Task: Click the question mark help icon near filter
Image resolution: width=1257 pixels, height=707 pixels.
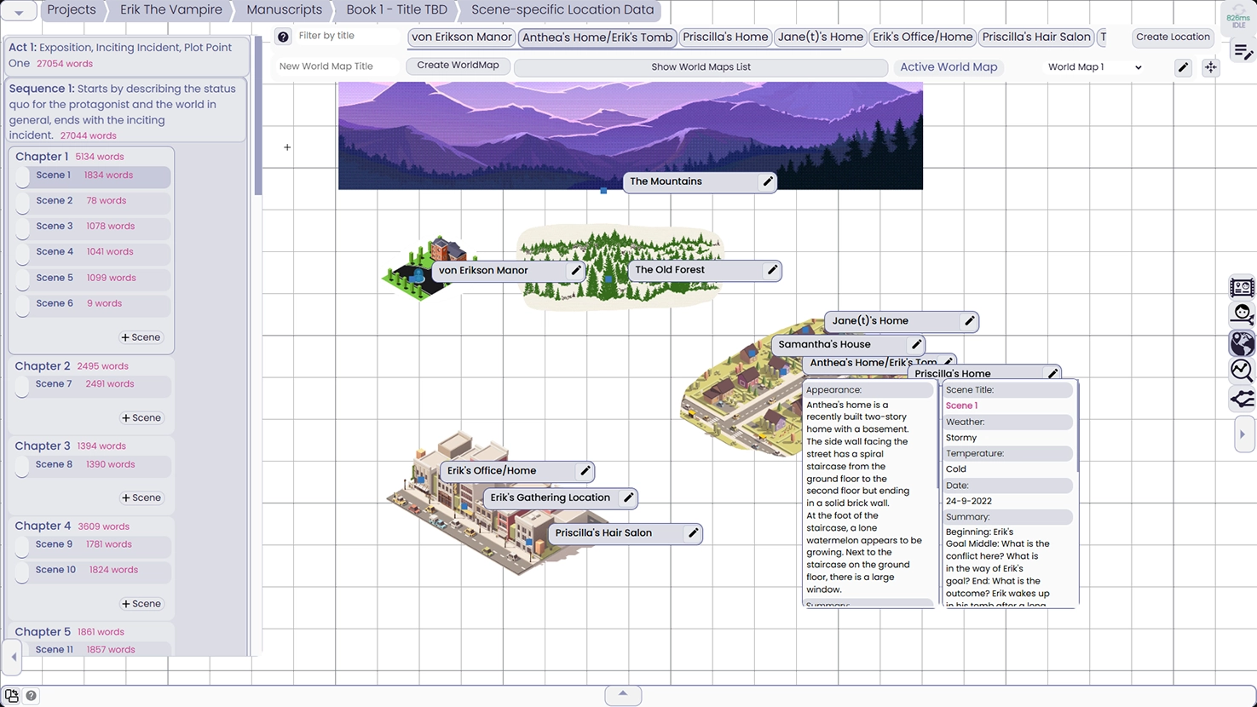Action: pyautogui.click(x=284, y=37)
